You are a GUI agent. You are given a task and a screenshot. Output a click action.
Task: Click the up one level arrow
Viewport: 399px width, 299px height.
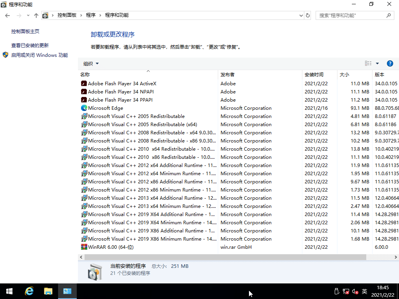[36, 16]
